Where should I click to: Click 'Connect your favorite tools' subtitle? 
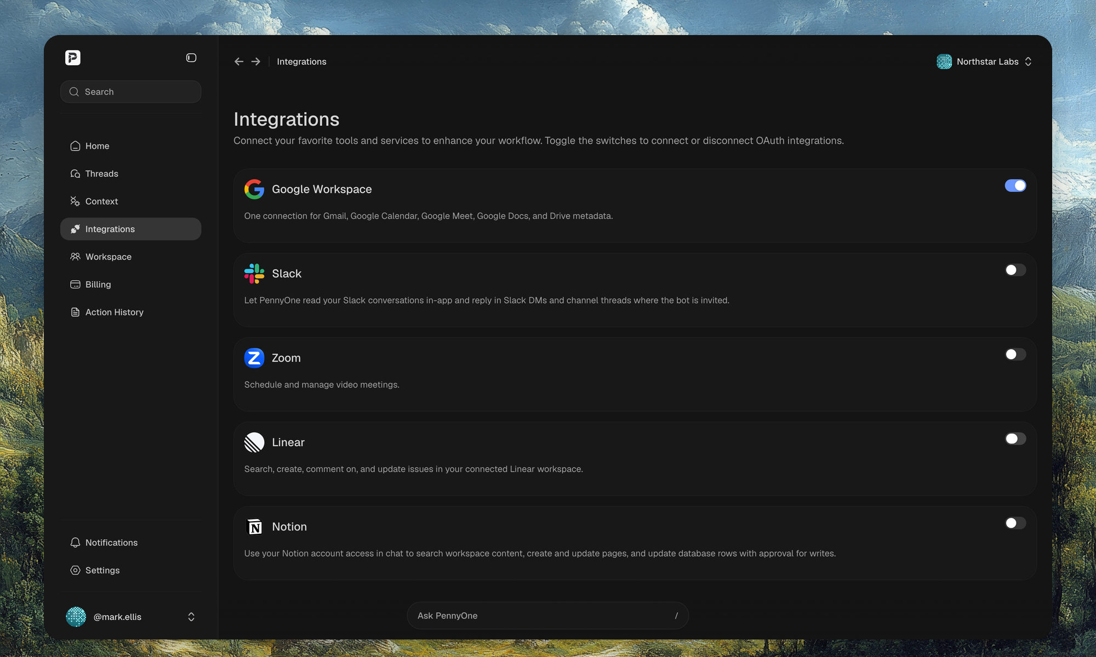pos(539,141)
